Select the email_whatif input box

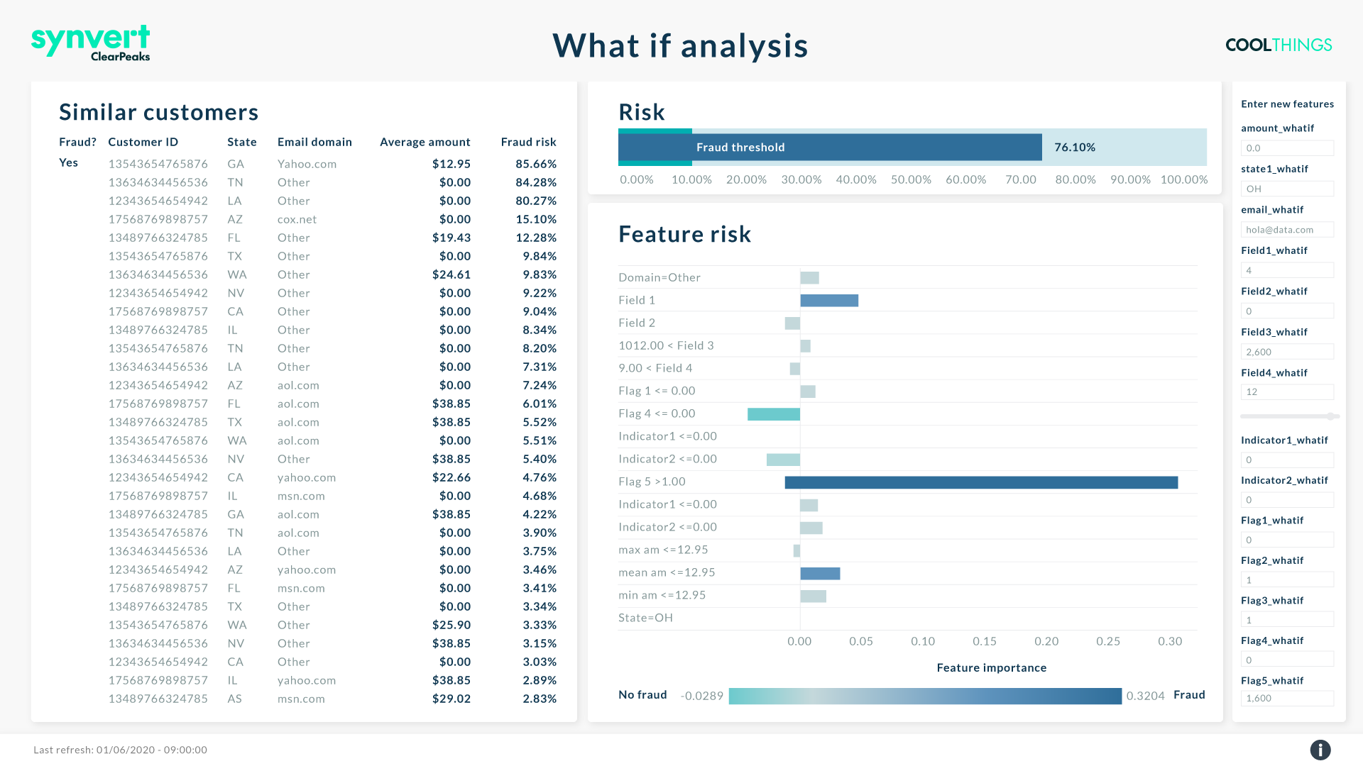tap(1287, 230)
